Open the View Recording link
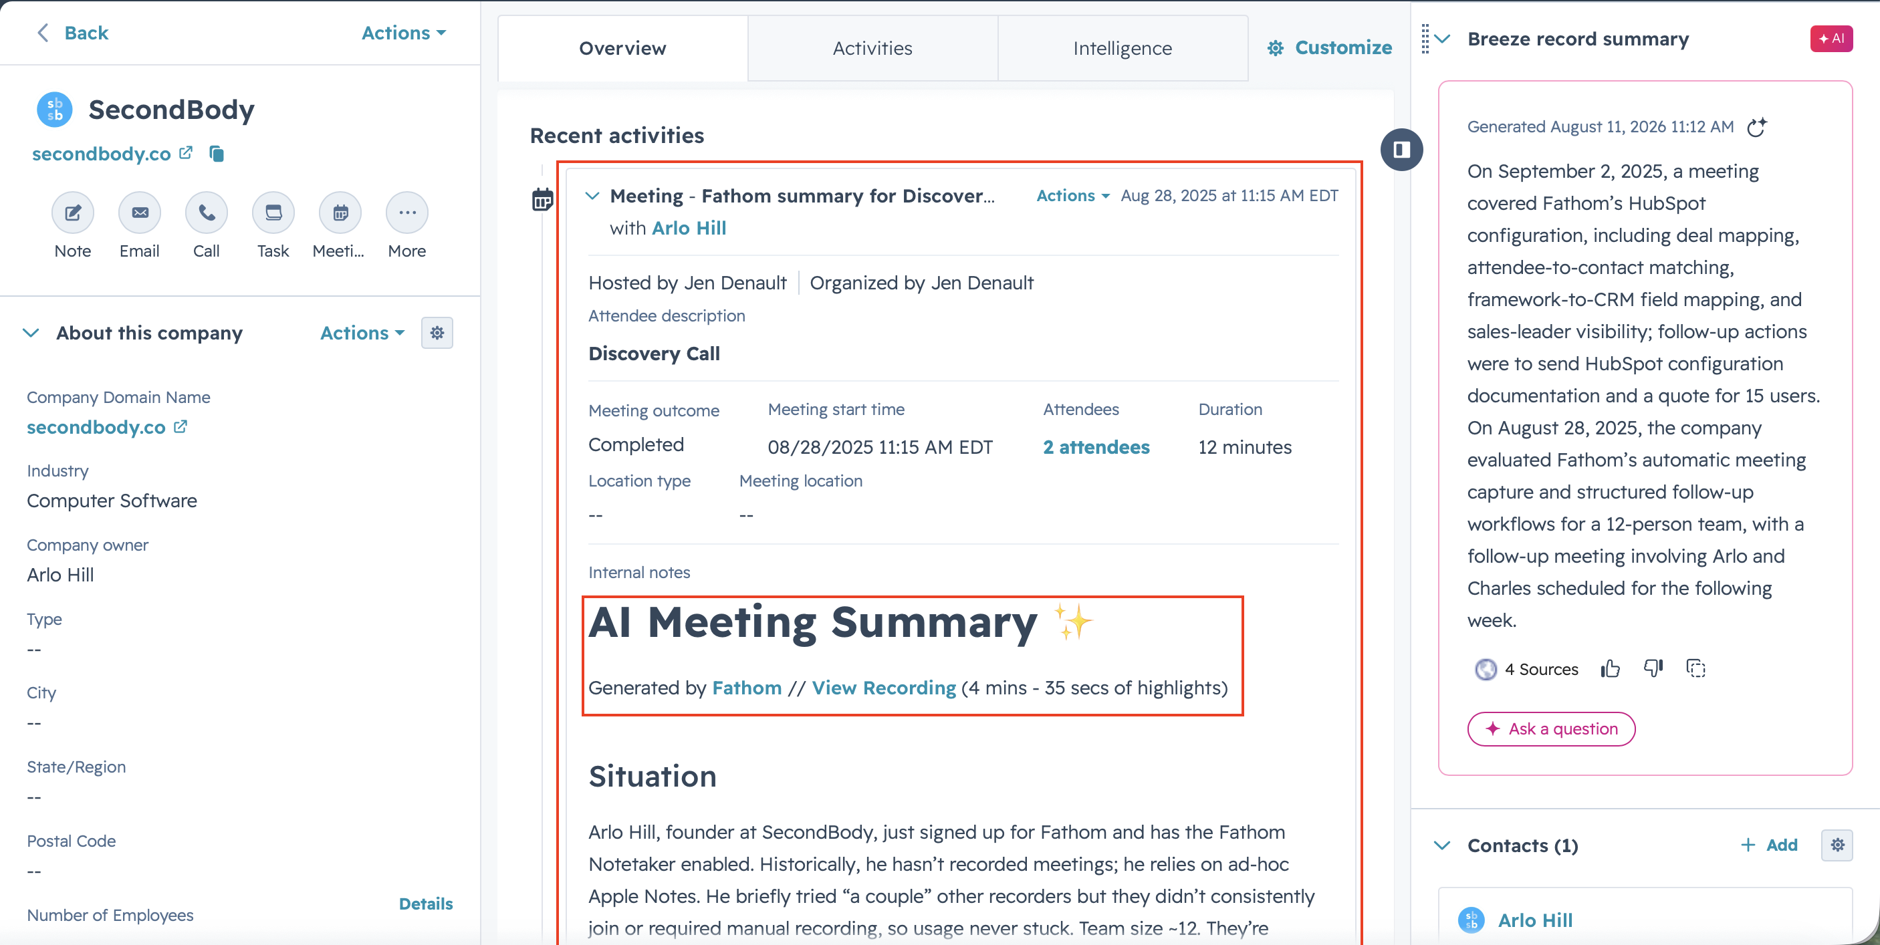This screenshot has height=945, width=1880. click(884, 688)
